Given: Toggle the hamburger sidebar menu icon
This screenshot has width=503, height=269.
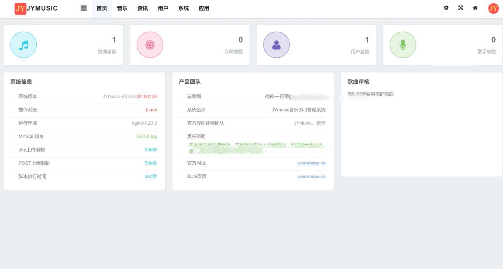Looking at the screenshot, I should pos(84,8).
